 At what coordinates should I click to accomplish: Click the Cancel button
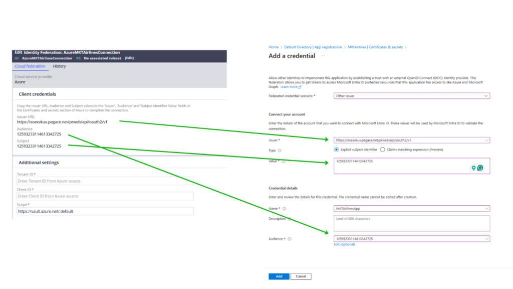301,276
